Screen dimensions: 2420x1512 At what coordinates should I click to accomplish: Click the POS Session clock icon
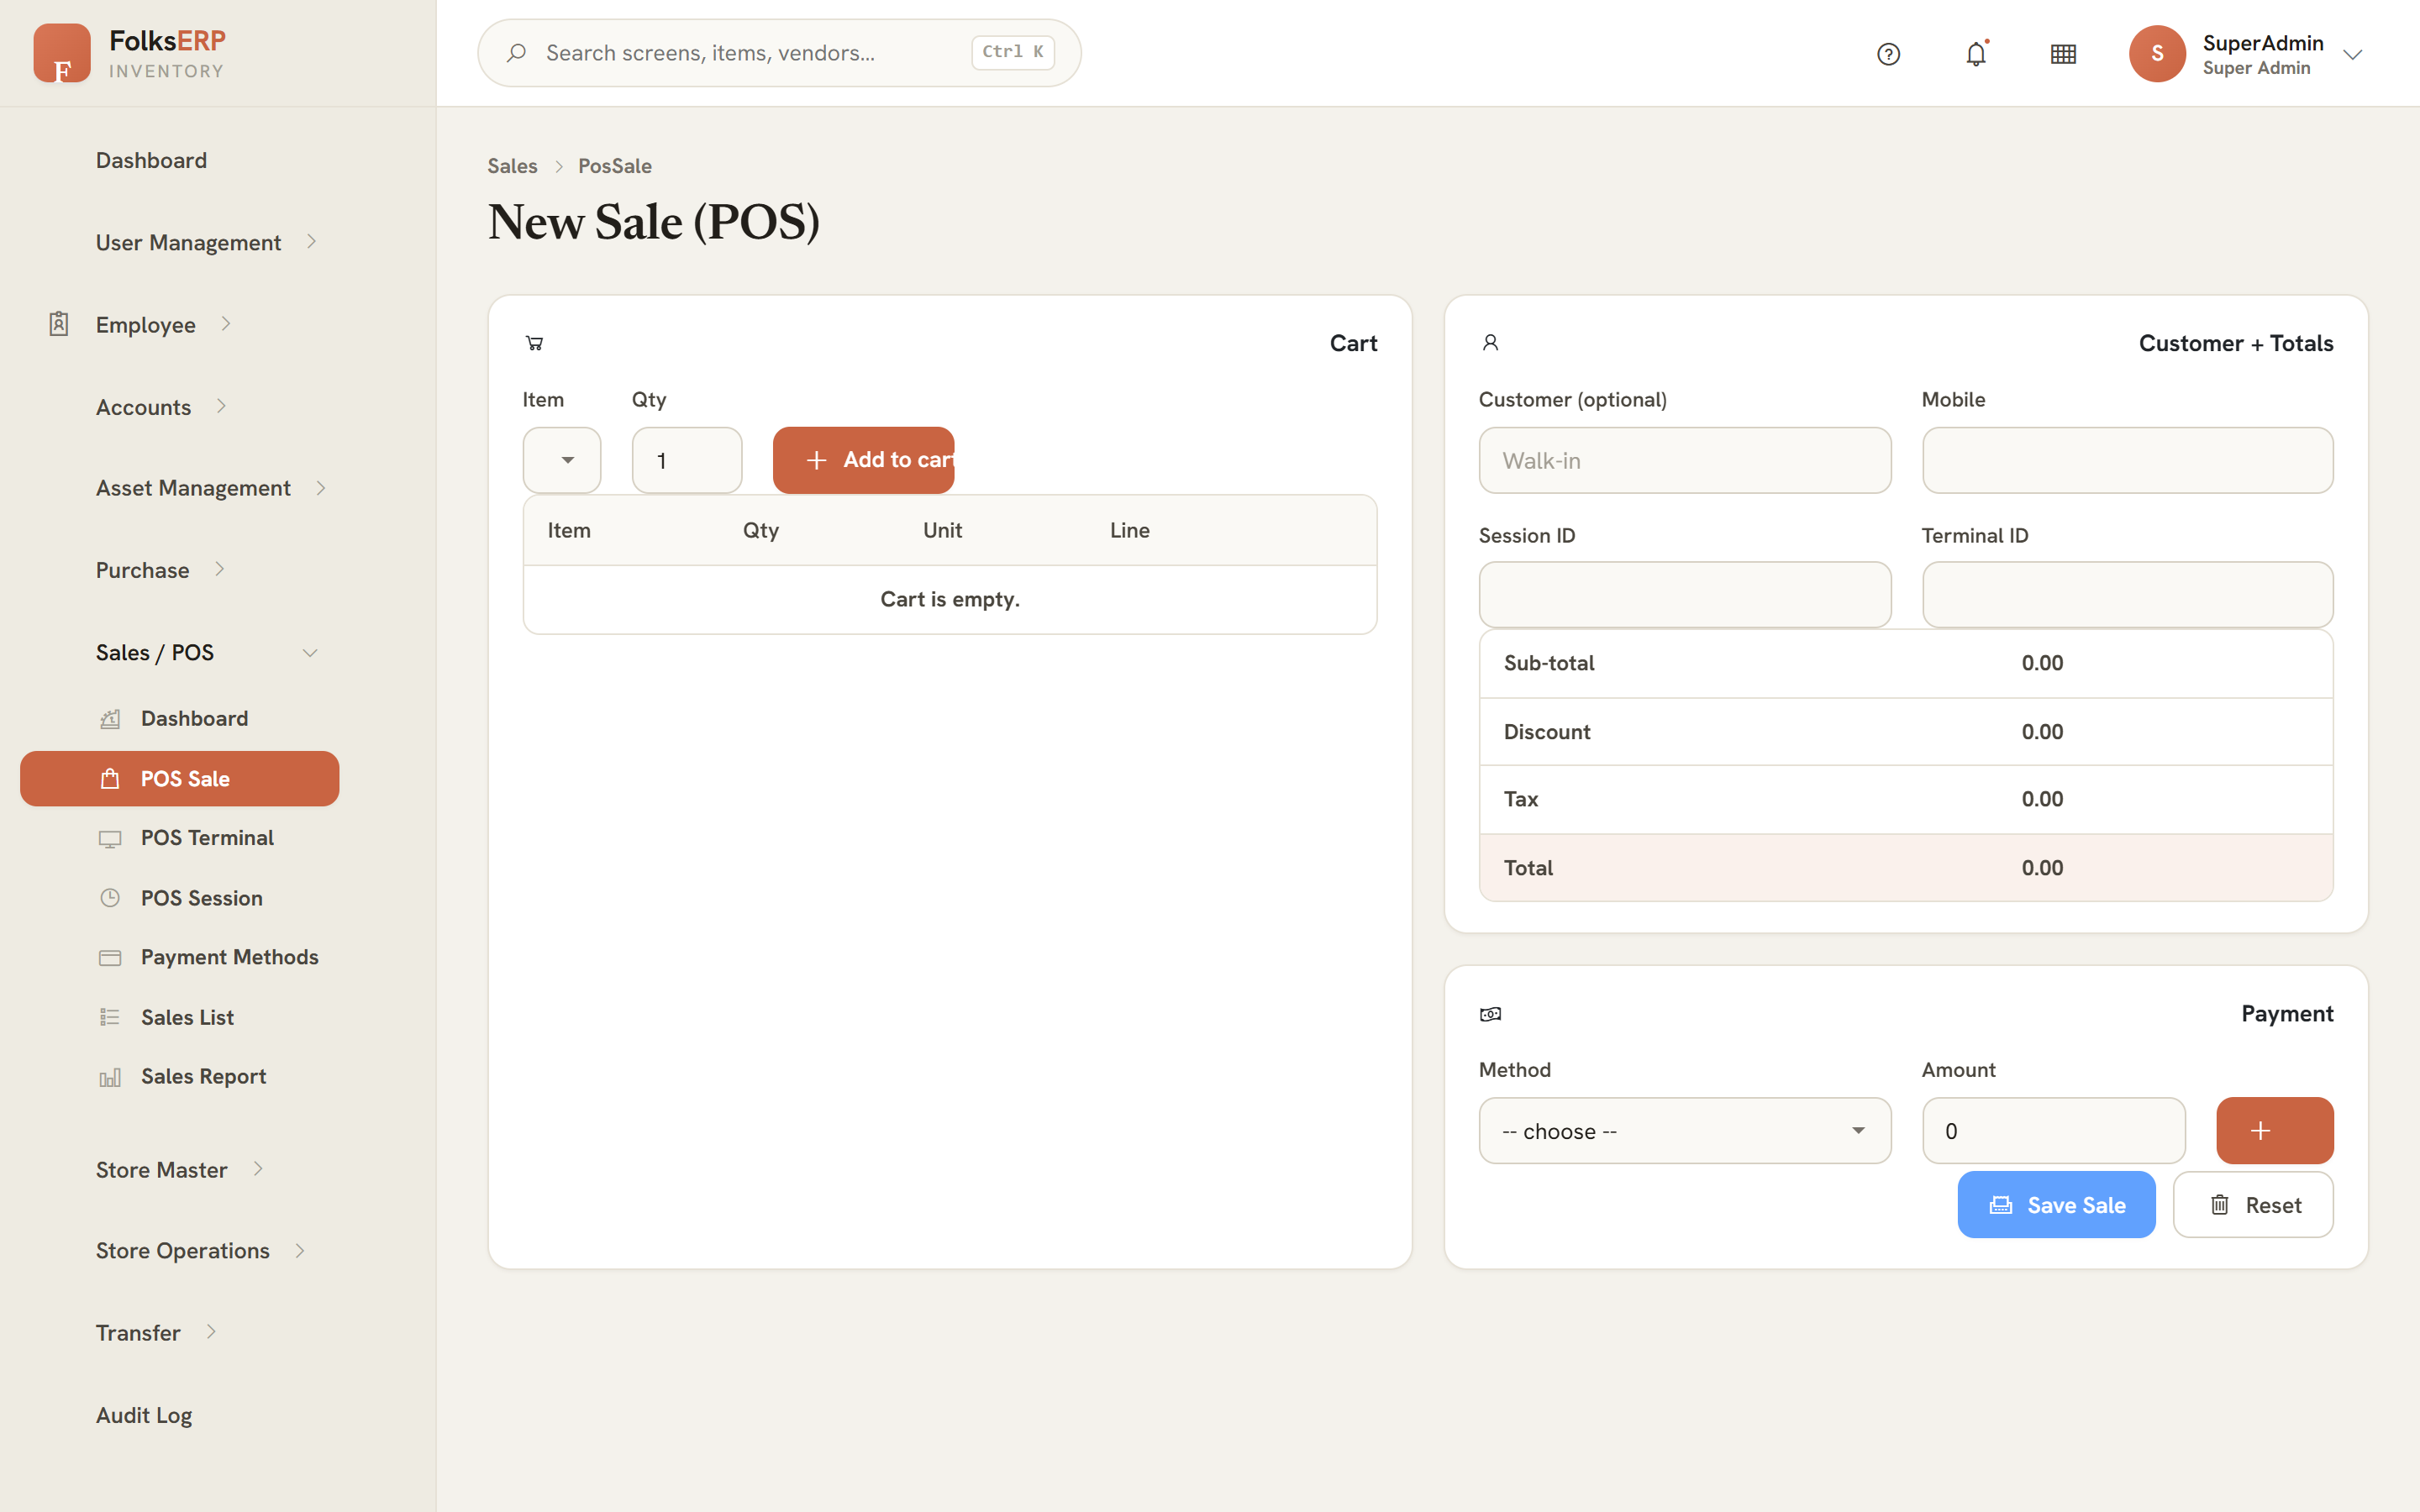[x=110, y=898]
